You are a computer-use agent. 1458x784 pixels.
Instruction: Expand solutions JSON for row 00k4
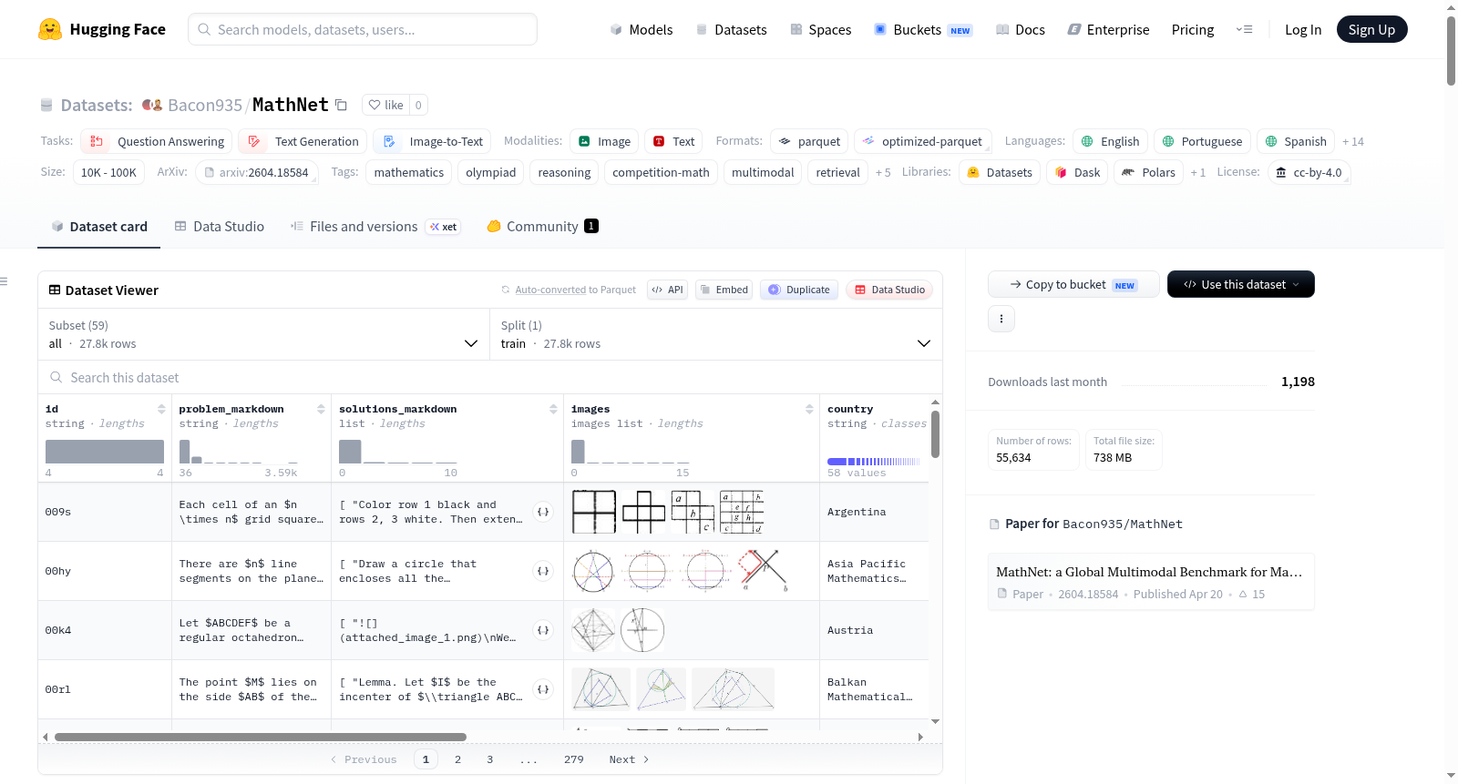coord(543,630)
